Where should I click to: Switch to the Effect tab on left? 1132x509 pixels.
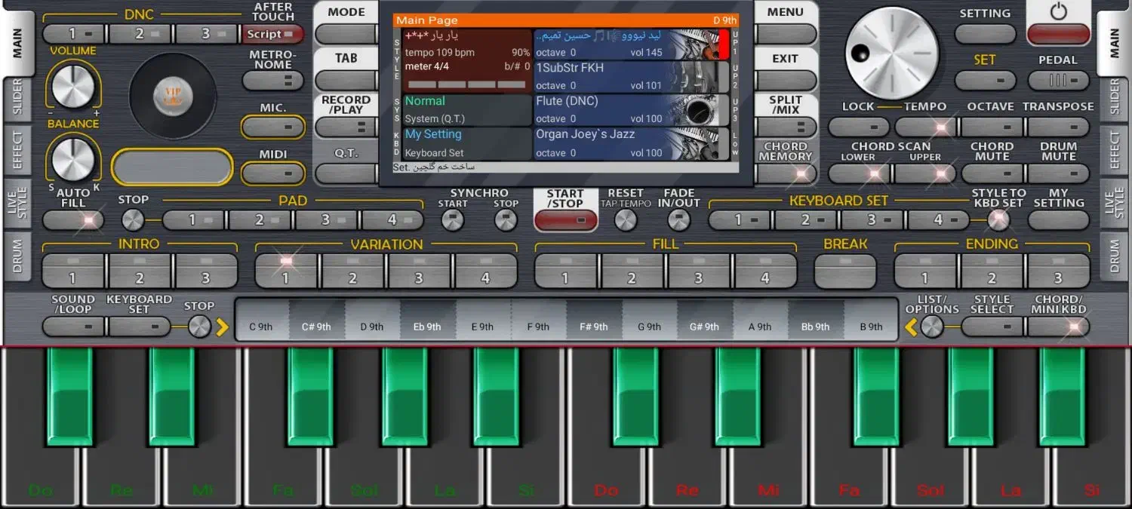click(17, 149)
